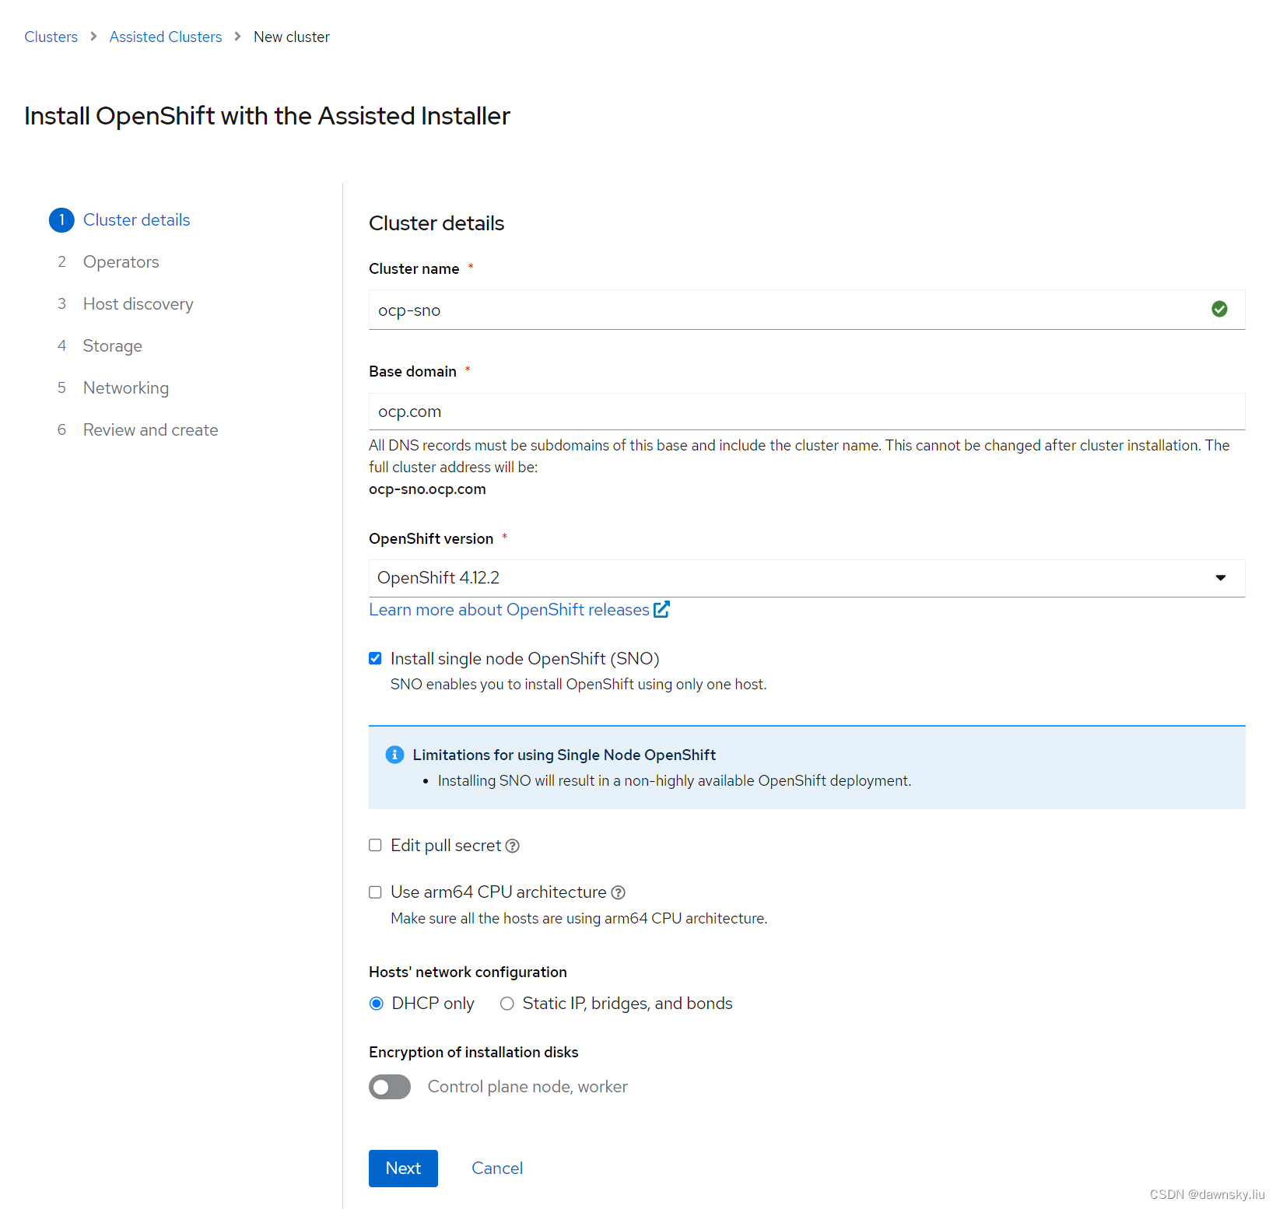Open external link icon after OpenShift releases

pyautogui.click(x=661, y=609)
